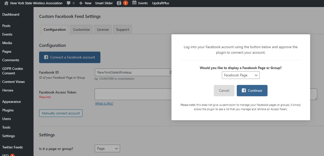324x156 pixels.
Task: Click the Yoast notification badge
Action: pyautogui.click(x=126, y=3)
